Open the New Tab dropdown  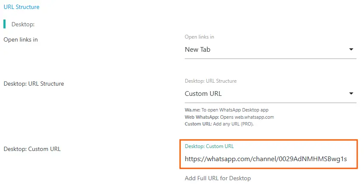[x=270, y=50]
